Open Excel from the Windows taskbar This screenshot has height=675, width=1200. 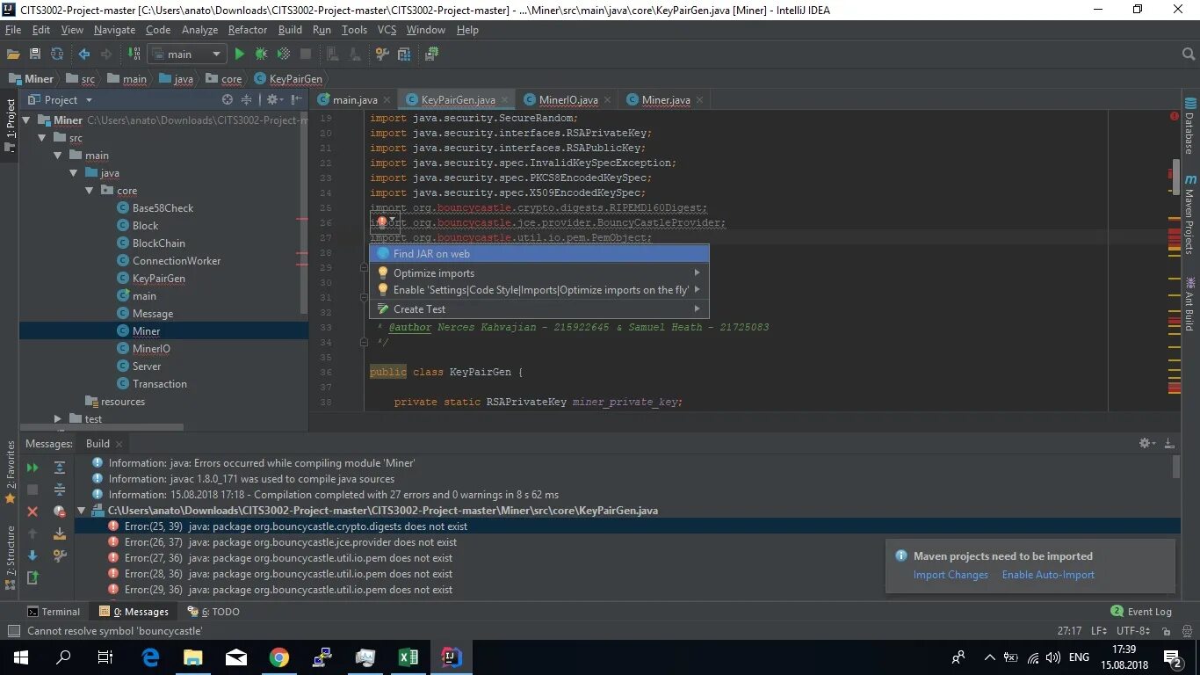(x=408, y=657)
